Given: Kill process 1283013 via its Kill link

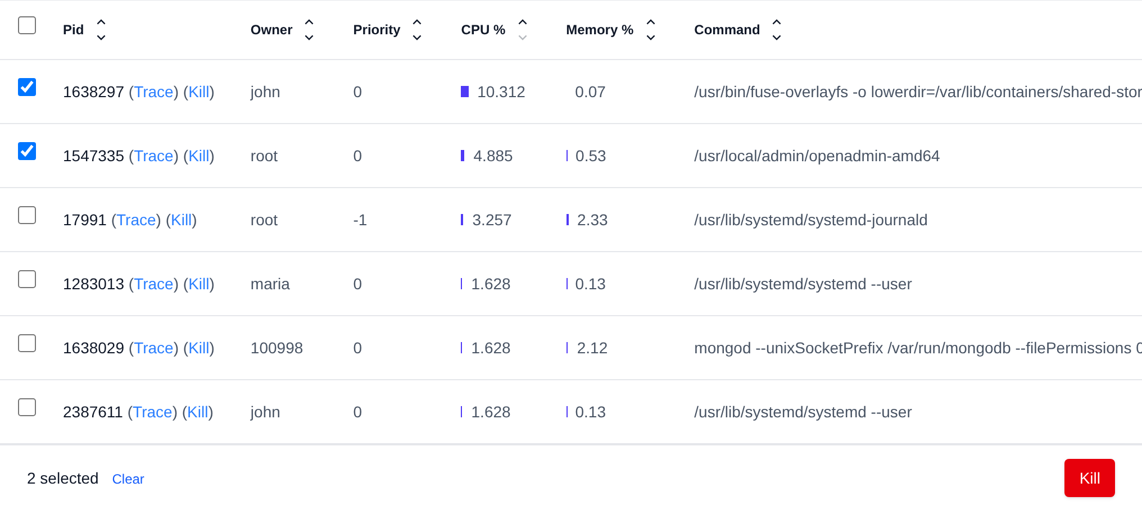Looking at the screenshot, I should 199,284.
